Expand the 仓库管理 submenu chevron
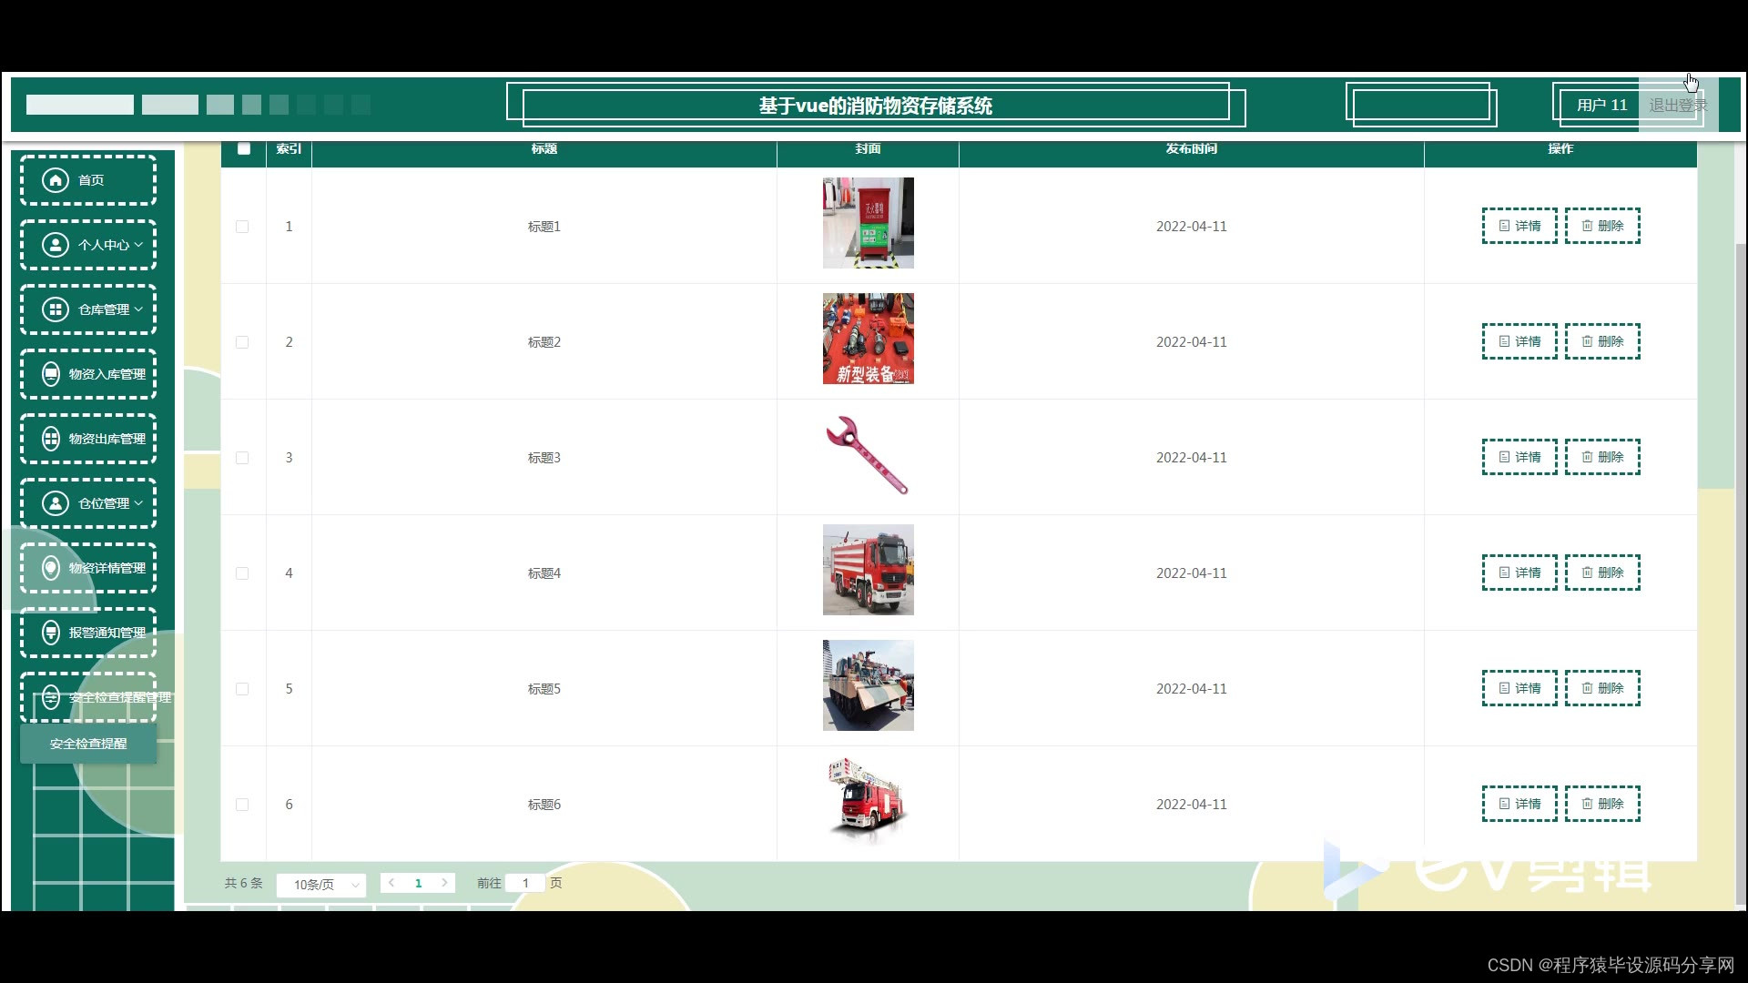The width and height of the screenshot is (1748, 983). point(138,309)
